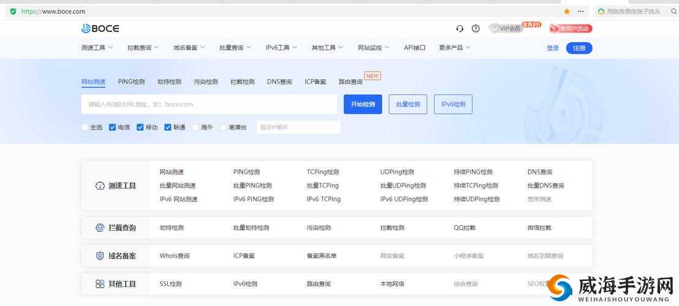Click the VIP会员 badge
The width and height of the screenshot is (679, 306).
pos(506,29)
